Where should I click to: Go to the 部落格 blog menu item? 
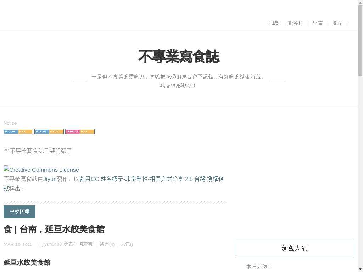(x=296, y=23)
